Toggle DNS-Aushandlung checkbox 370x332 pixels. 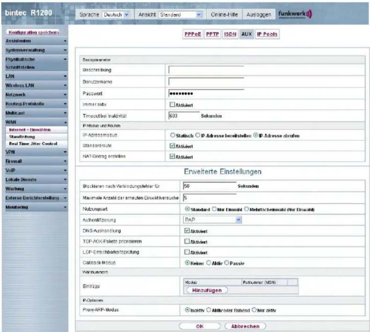pyautogui.click(x=187, y=230)
